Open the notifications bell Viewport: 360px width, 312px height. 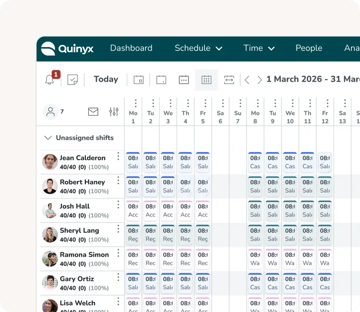tap(49, 79)
